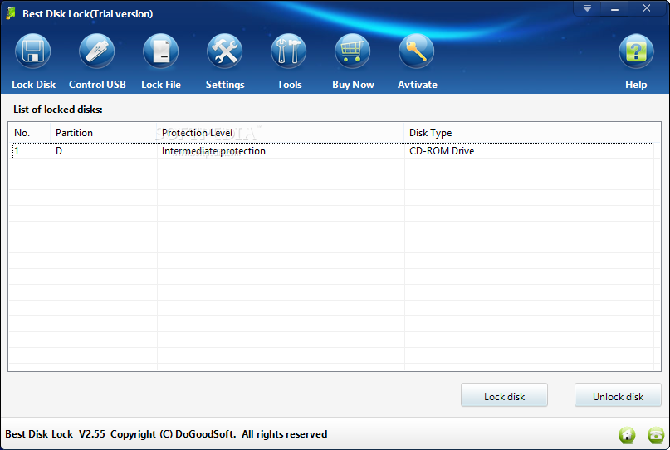Open the title bar dropdown menu arrow
Image resolution: width=670 pixels, height=450 pixels.
[x=588, y=8]
